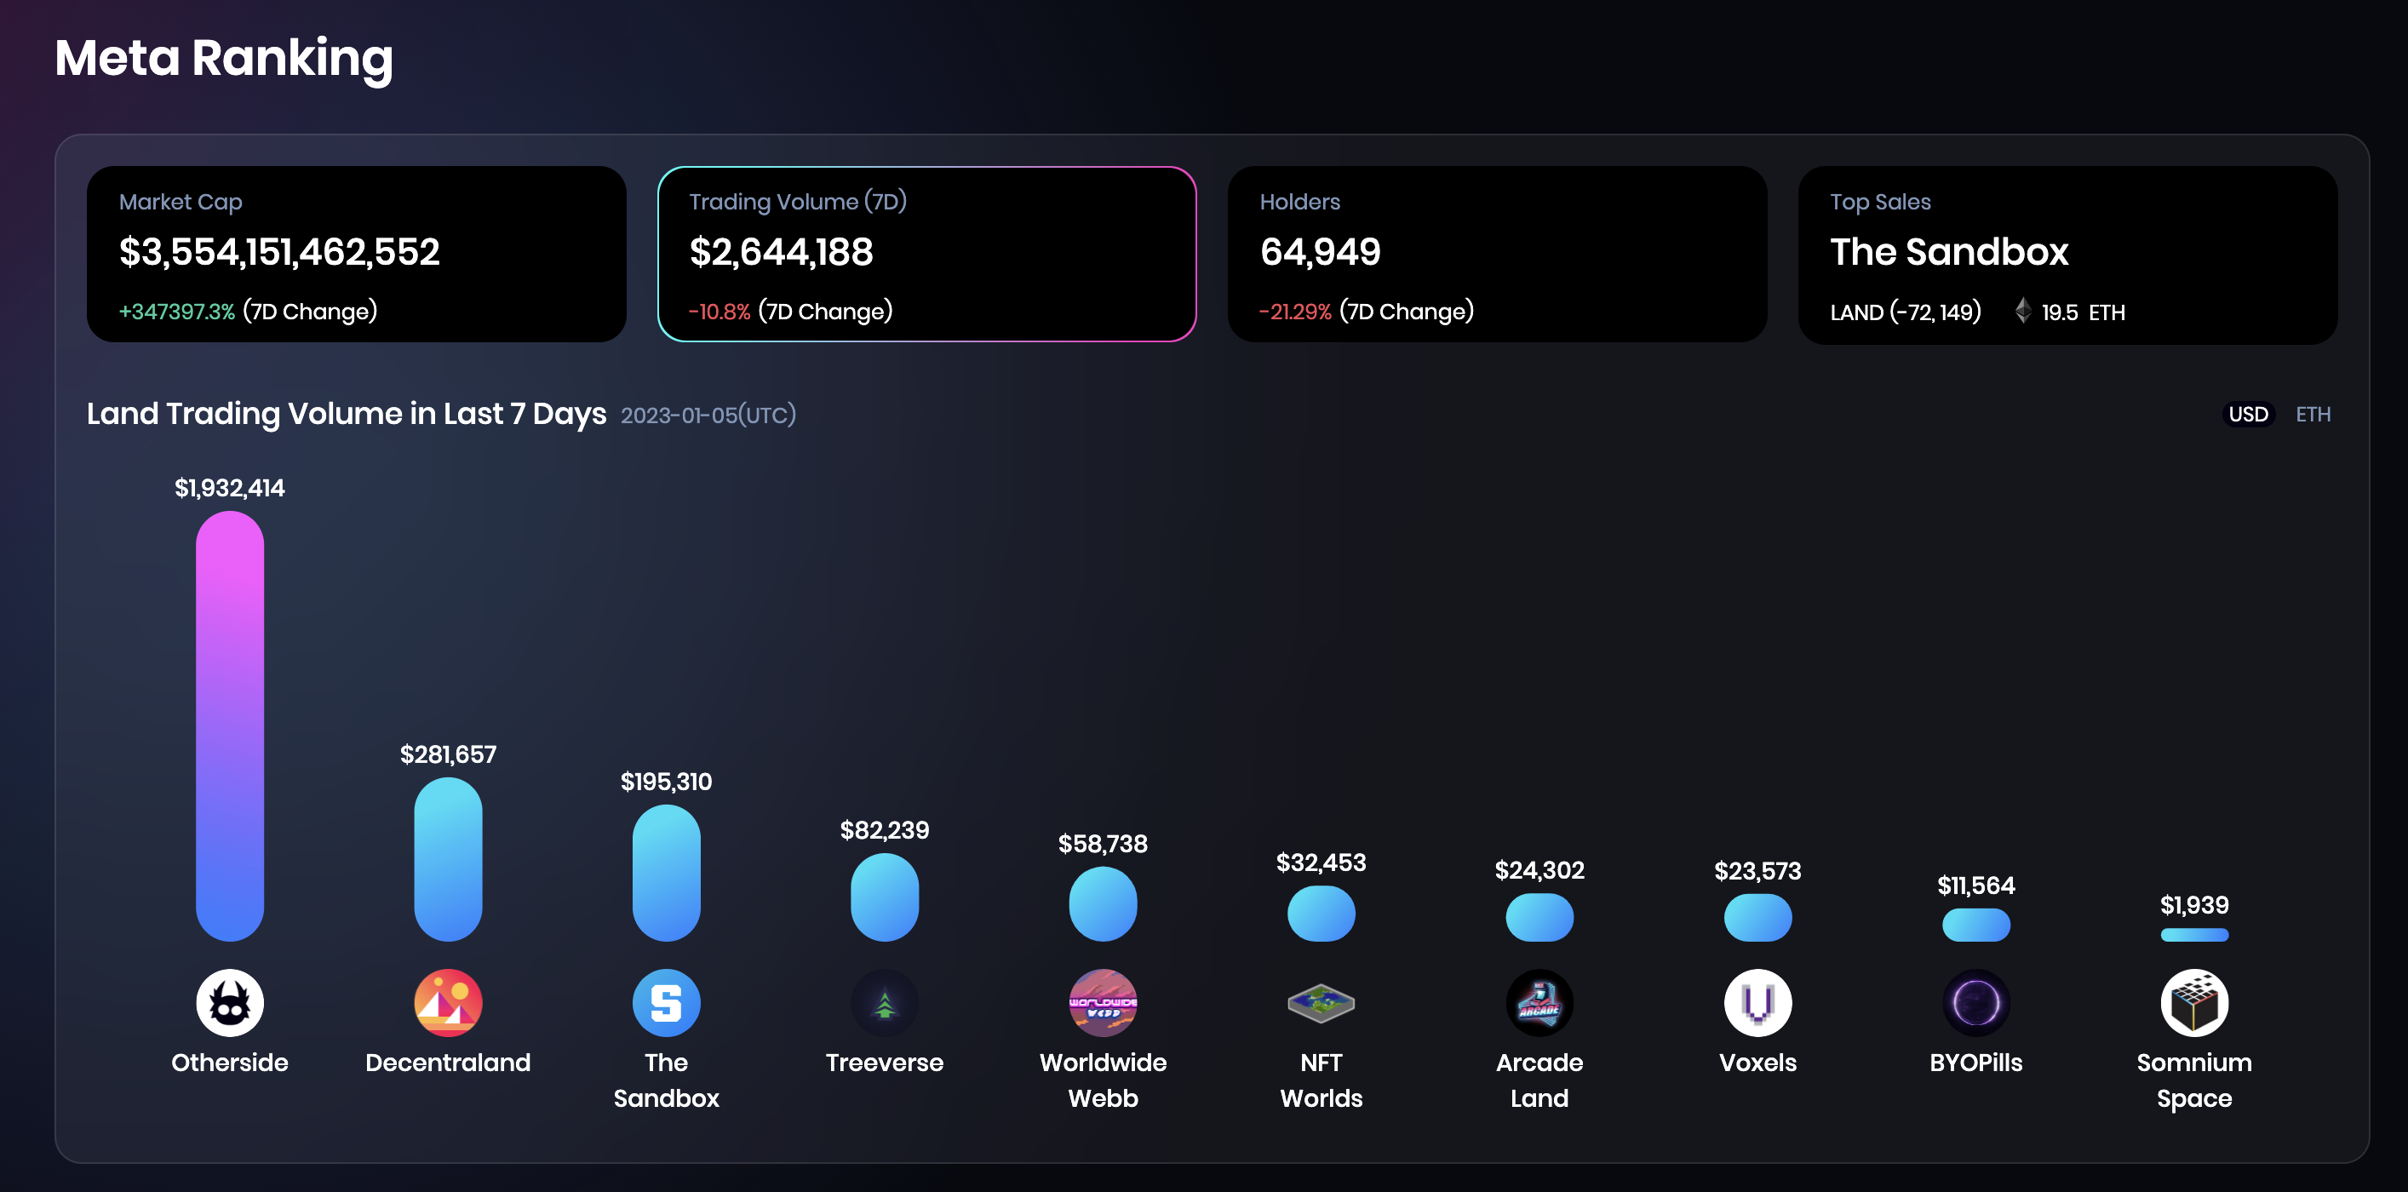Click the Otherside skull logo icon

(x=230, y=1002)
